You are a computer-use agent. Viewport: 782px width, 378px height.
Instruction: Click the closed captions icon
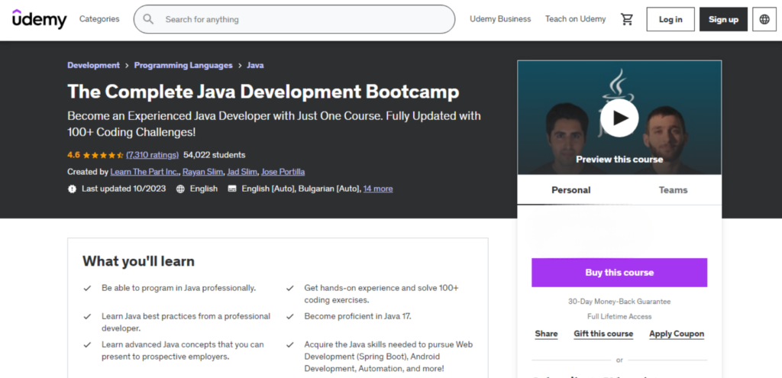pyautogui.click(x=232, y=189)
